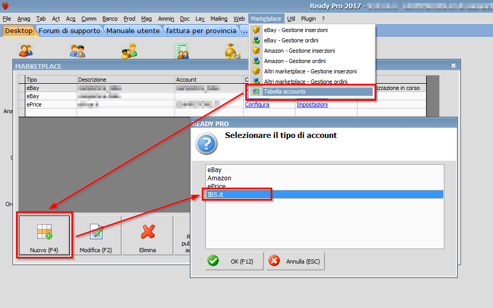Click the Tipo column header
Image resolution: width=493 pixels, height=308 pixels.
[x=51, y=80]
